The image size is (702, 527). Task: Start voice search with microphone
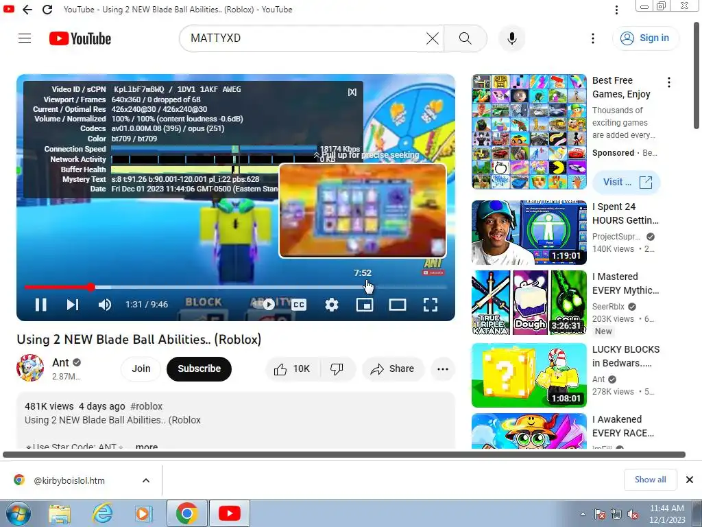click(511, 38)
